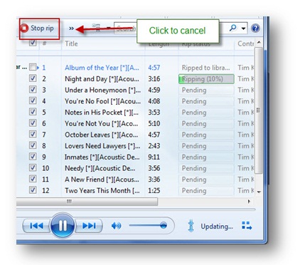Open the Help question mark icon
Viewport: 300px width, 265px height.
(x=255, y=28)
